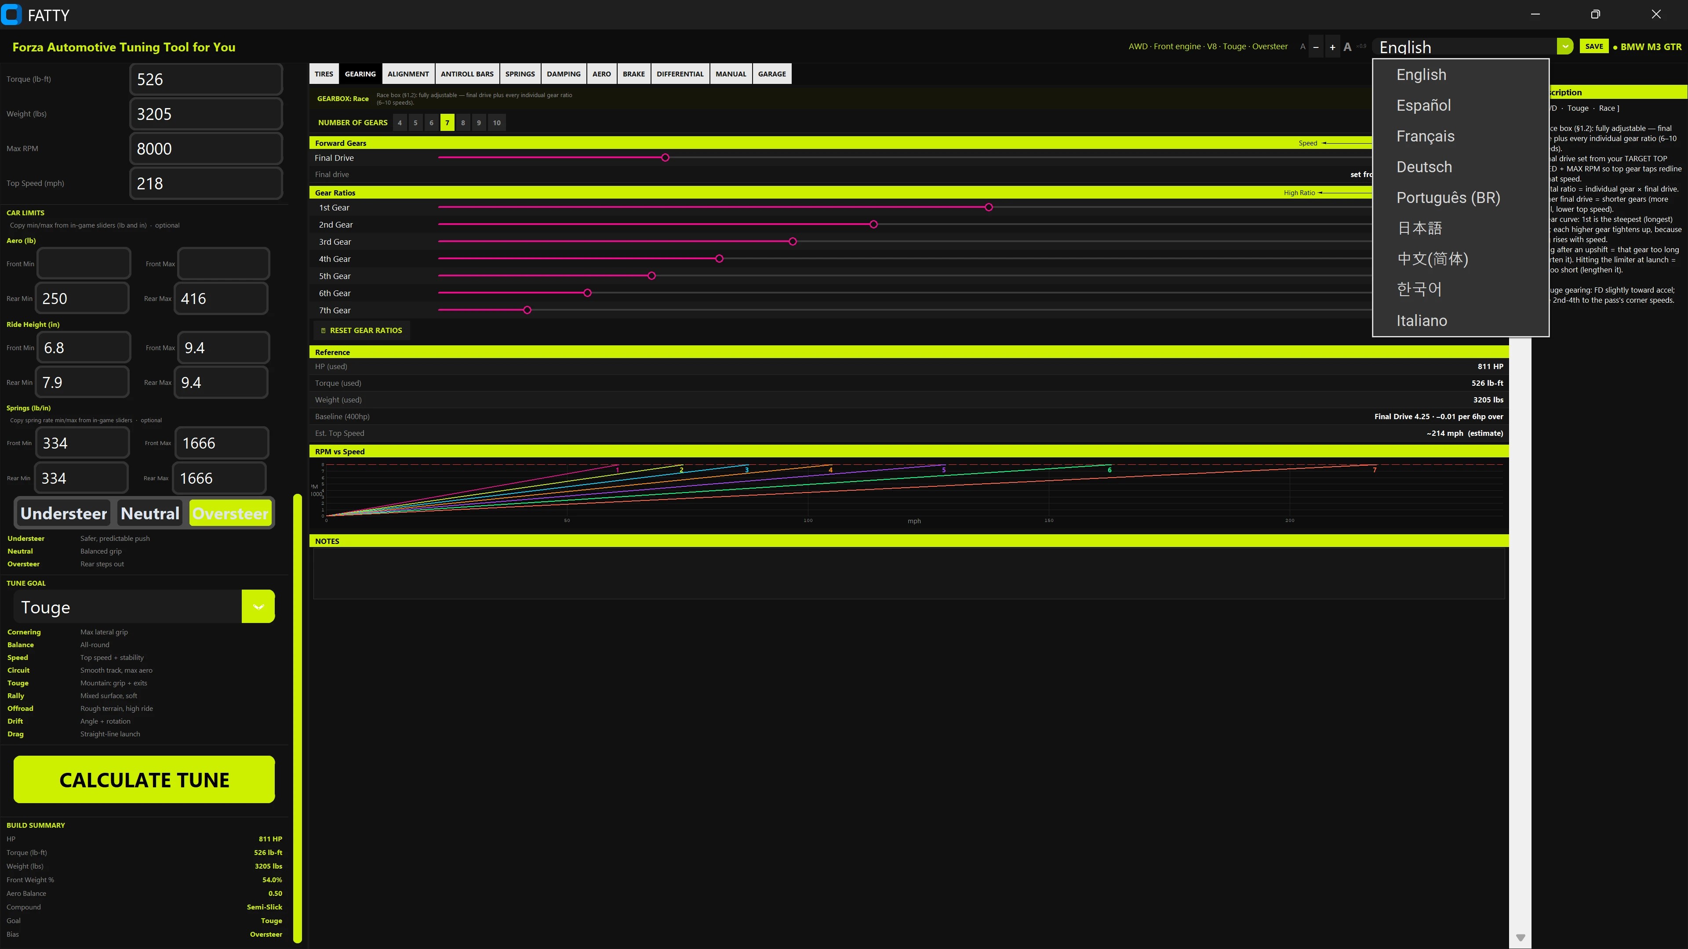Click the Aero Rear Max input field
The width and height of the screenshot is (1688, 949).
[222, 299]
